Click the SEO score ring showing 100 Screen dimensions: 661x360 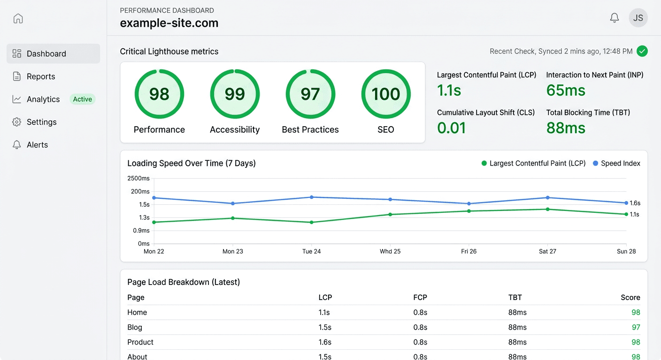[386, 94]
